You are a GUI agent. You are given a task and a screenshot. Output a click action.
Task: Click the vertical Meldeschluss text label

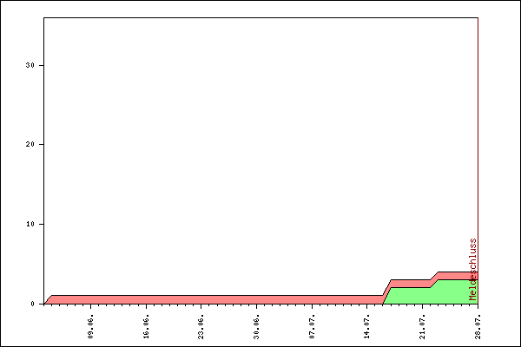(473, 269)
